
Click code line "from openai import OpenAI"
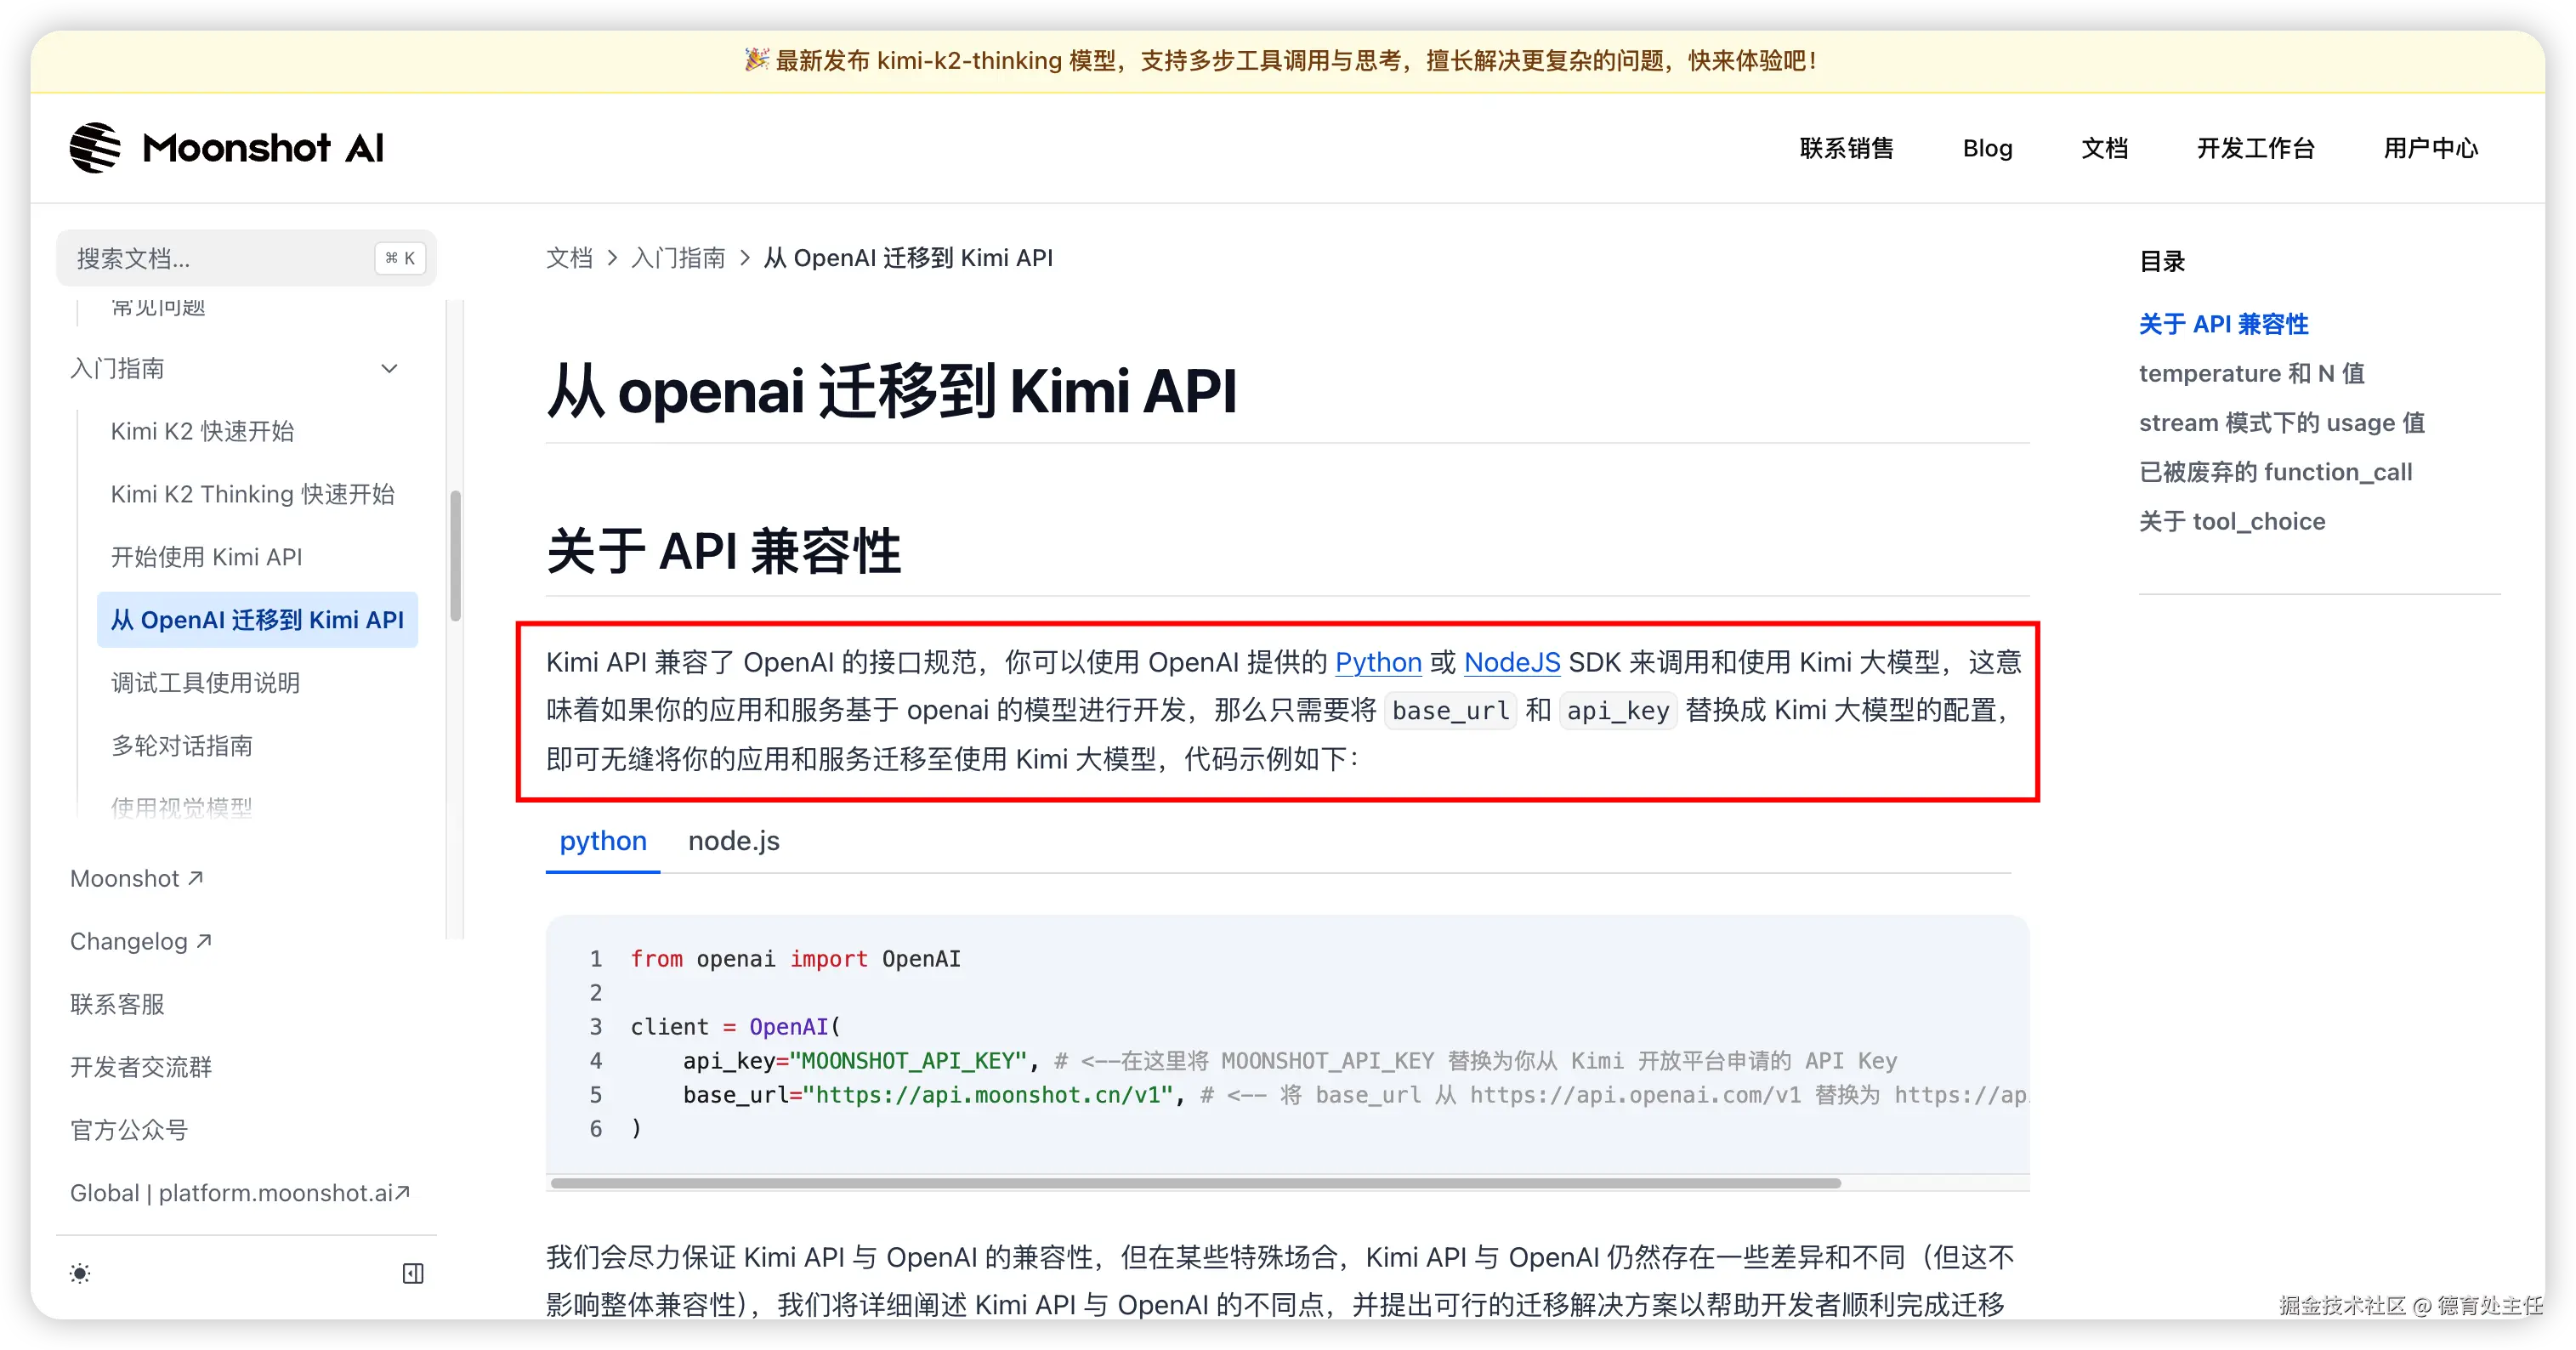[x=795, y=958]
